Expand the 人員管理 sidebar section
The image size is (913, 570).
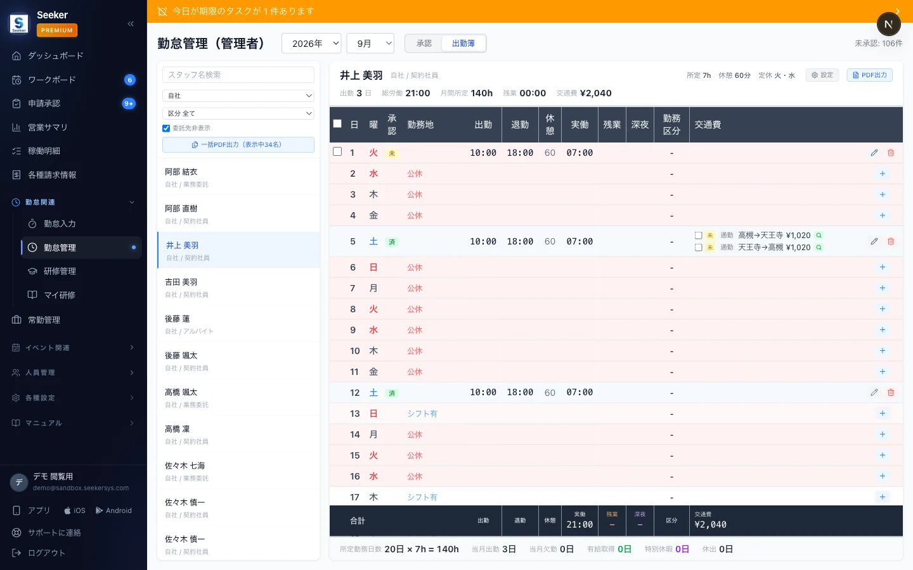(74, 372)
